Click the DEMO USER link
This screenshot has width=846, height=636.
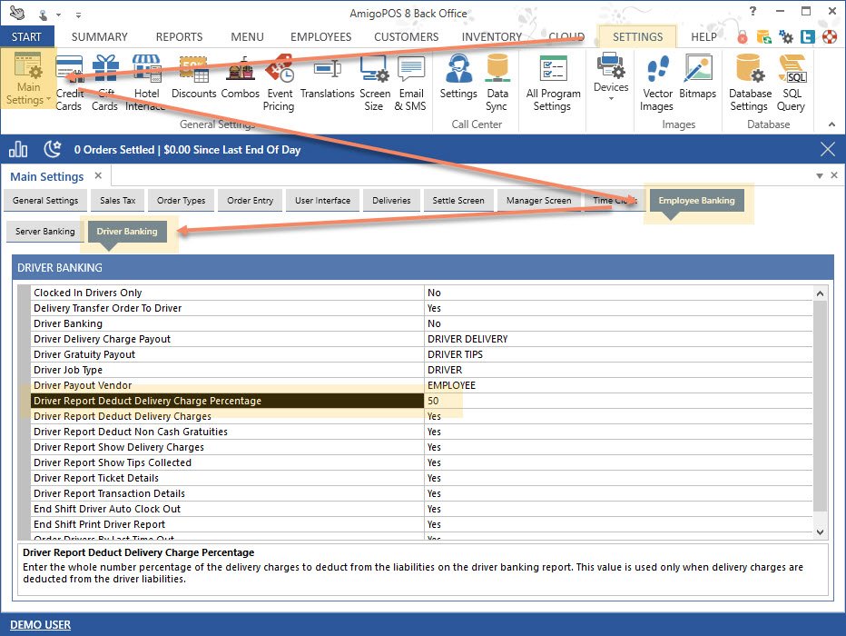41,625
